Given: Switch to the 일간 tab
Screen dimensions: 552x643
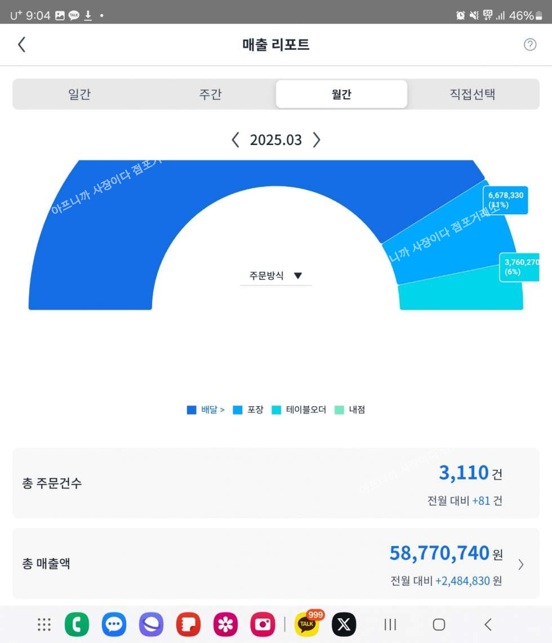Looking at the screenshot, I should [79, 94].
